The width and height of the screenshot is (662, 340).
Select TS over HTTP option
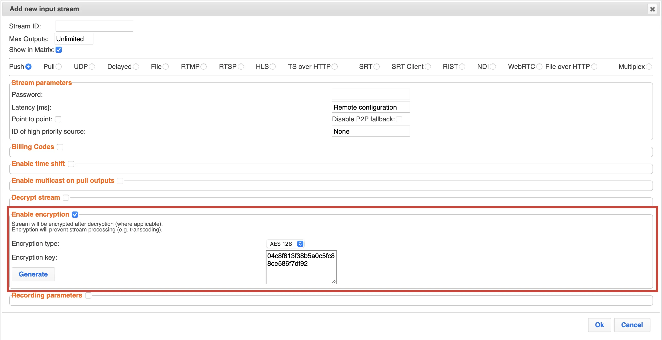(335, 67)
